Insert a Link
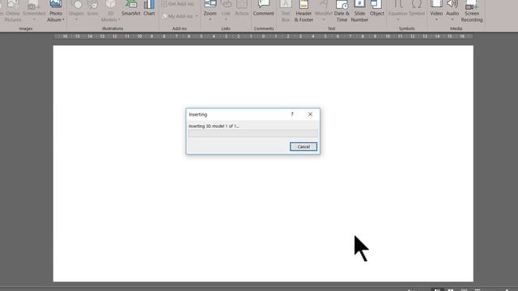Screen dimensions: 518x291 pyautogui.click(x=226, y=11)
